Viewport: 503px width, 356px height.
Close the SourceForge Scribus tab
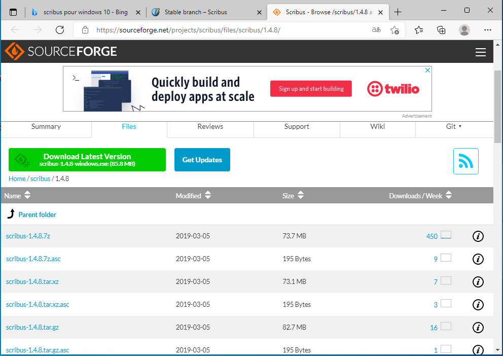click(x=380, y=13)
